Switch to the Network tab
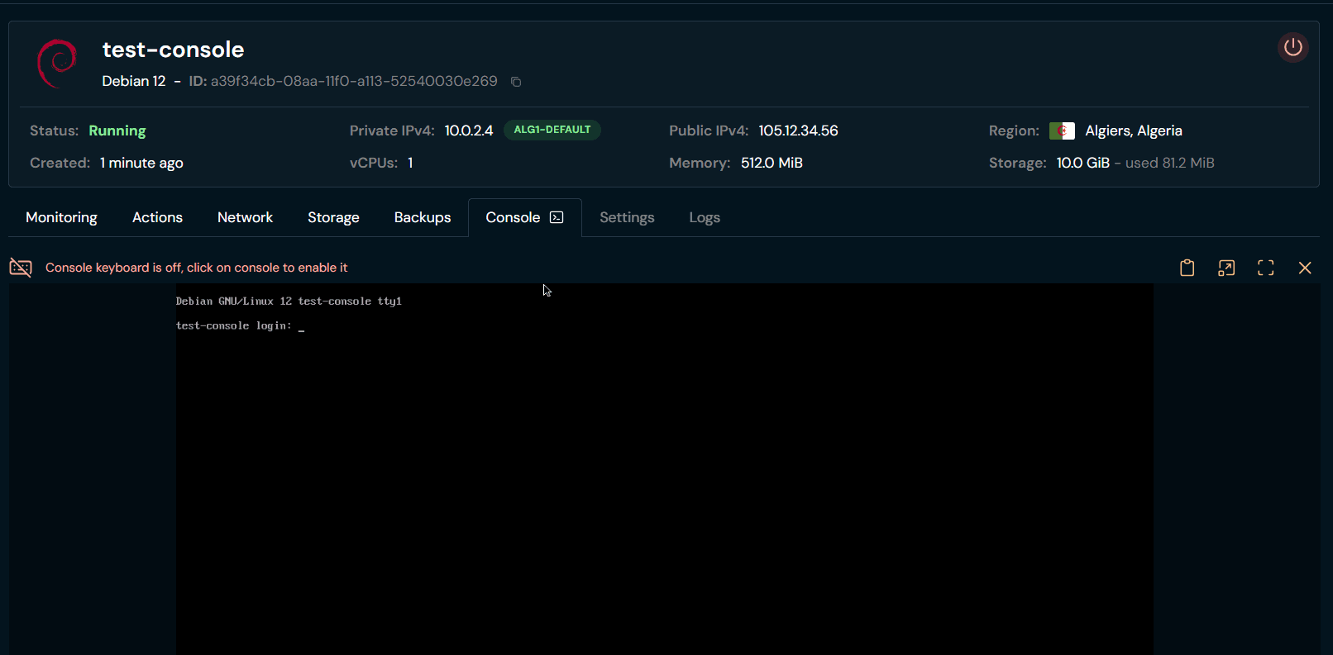Viewport: 1333px width, 655px height. click(x=245, y=217)
